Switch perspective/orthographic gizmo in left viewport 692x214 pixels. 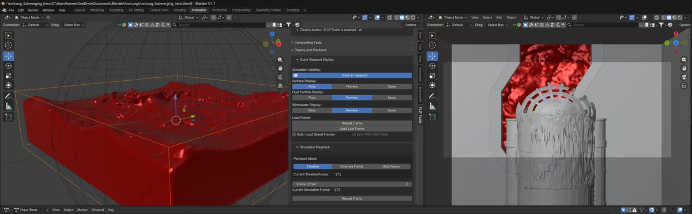tap(280, 85)
